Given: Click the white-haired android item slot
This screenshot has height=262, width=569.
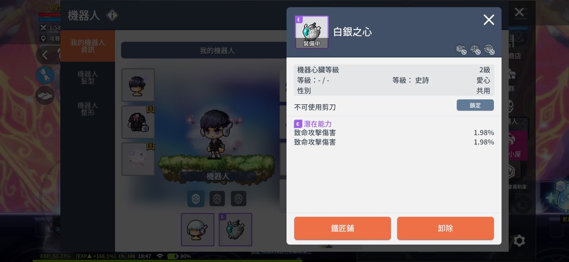Looking at the screenshot, I should [x=197, y=229].
